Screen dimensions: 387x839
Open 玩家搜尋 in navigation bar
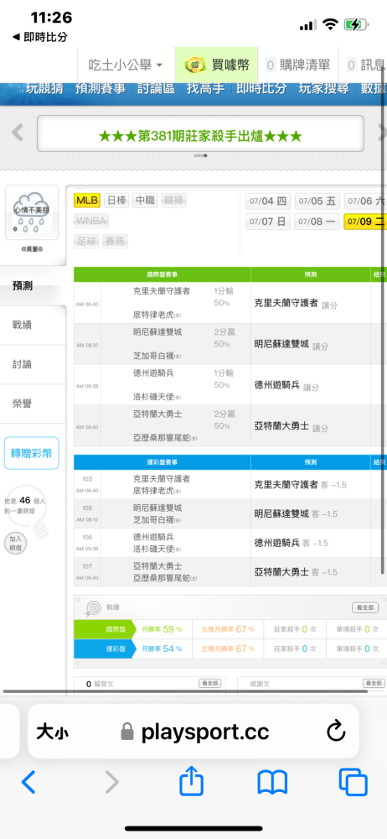(x=324, y=88)
